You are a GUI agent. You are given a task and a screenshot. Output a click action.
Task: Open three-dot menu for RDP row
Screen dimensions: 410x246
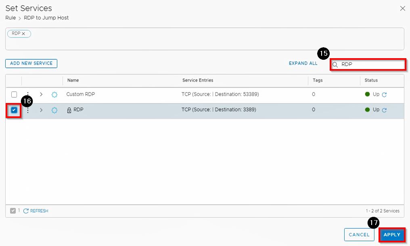(28, 110)
